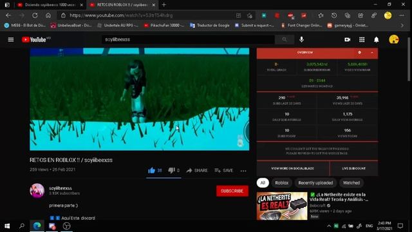Screen dimensions: 412x232
Task: Open Social Blade overview settings gear
Action: pos(359,53)
